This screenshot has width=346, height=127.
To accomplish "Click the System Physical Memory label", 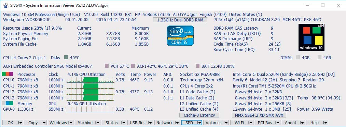I will coord(26,33).
